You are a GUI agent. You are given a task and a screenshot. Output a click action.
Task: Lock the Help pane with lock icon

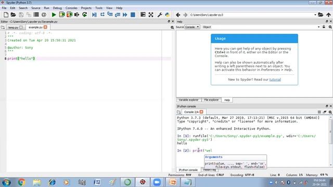(324, 27)
